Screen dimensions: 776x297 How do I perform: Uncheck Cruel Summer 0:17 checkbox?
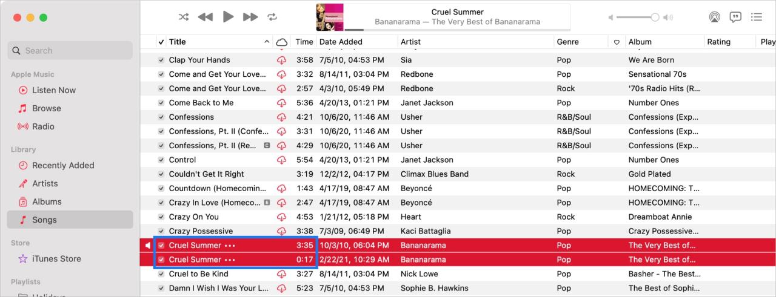coord(161,259)
